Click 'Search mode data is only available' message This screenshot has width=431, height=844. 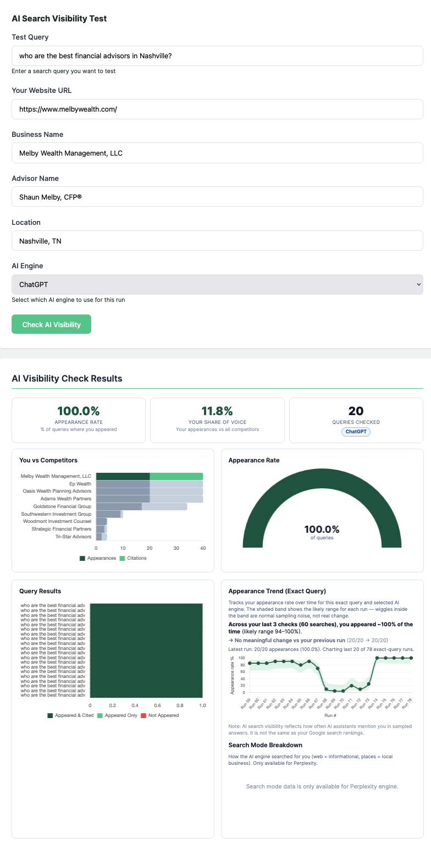[322, 786]
